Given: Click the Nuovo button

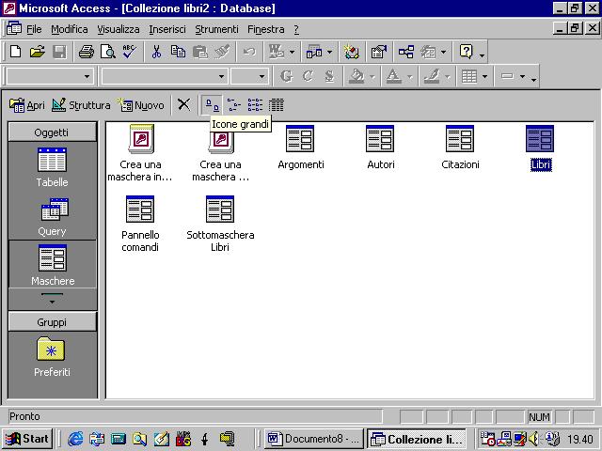Looking at the screenshot, I should pyautogui.click(x=142, y=104).
